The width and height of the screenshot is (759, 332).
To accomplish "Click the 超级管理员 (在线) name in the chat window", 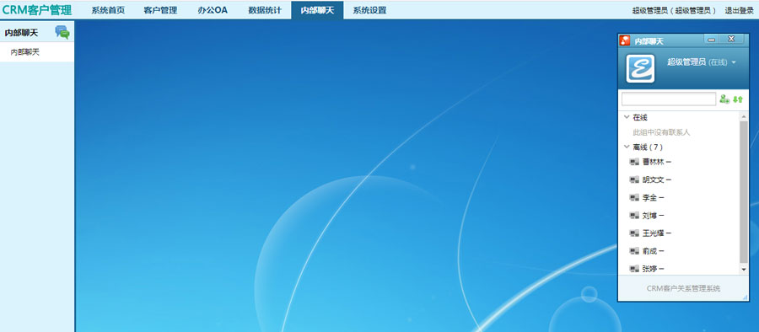I will [697, 62].
